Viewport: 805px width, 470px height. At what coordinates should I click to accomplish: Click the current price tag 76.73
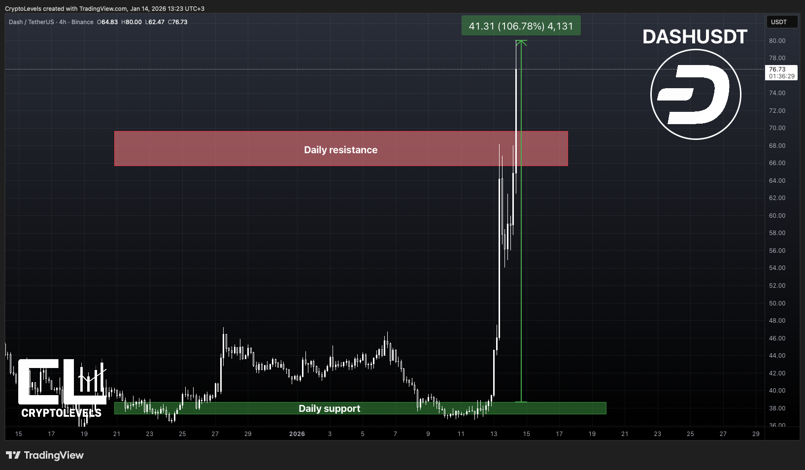pyautogui.click(x=777, y=69)
